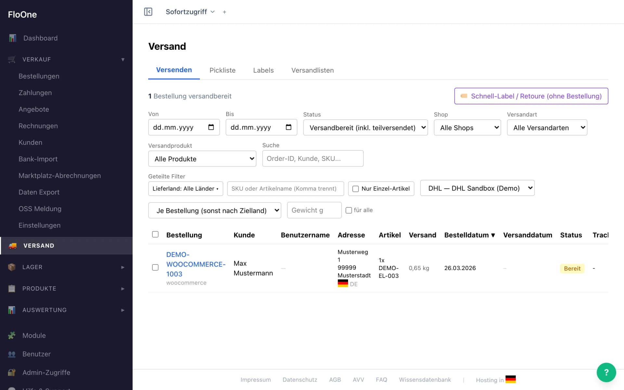The image size is (624, 390).
Task: Click the Auswertung bar chart icon
Action: click(12, 310)
